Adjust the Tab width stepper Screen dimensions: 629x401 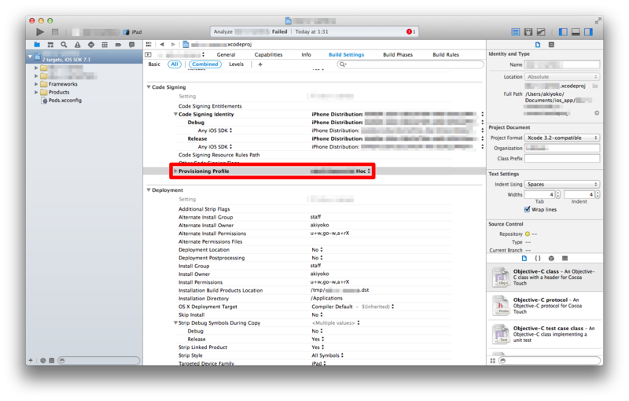pos(557,194)
